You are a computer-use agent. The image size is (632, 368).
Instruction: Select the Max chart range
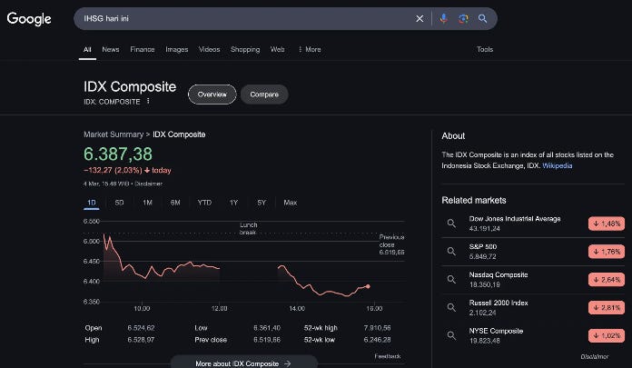pyautogui.click(x=291, y=203)
